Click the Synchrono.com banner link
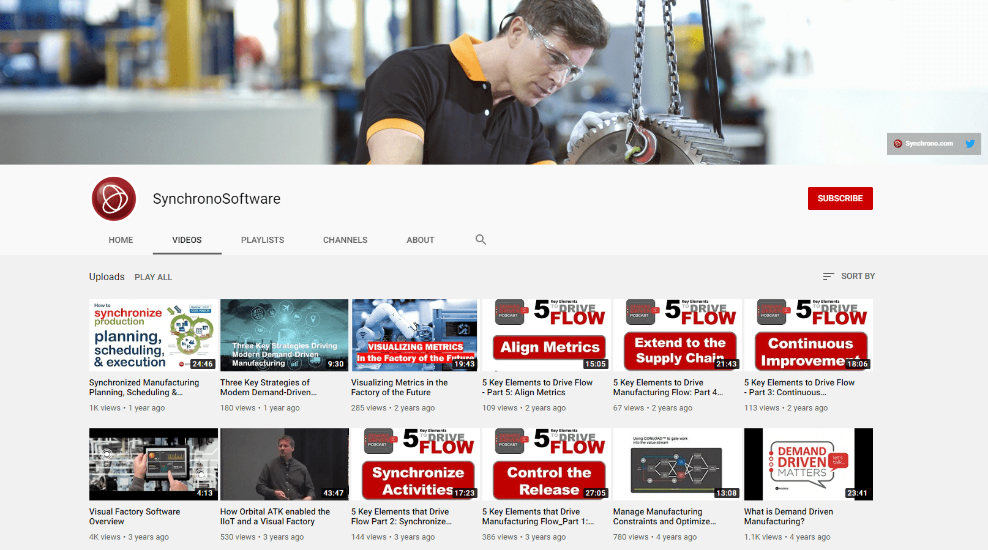The width and height of the screenshot is (988, 550). [x=923, y=144]
